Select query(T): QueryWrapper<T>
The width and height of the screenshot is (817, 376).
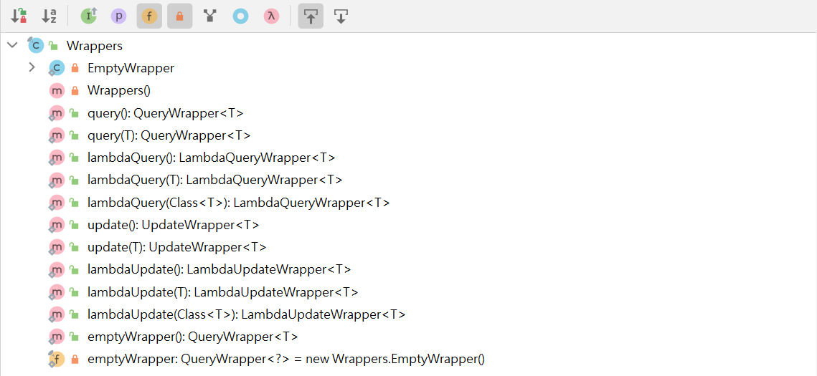(x=169, y=135)
